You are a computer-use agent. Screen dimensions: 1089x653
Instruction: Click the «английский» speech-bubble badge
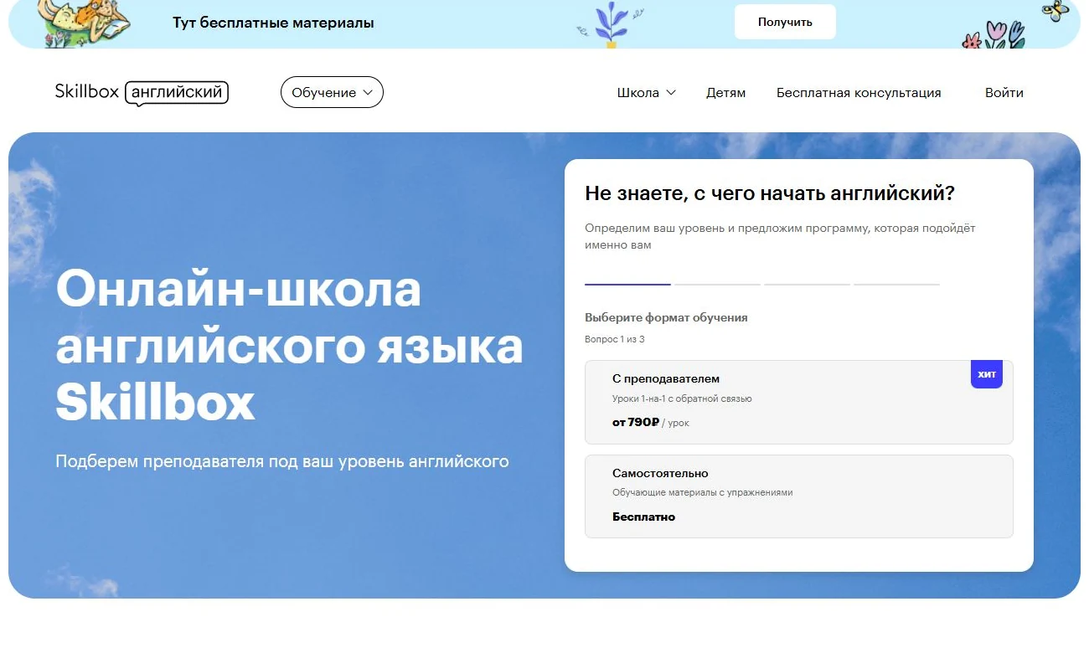177,93
